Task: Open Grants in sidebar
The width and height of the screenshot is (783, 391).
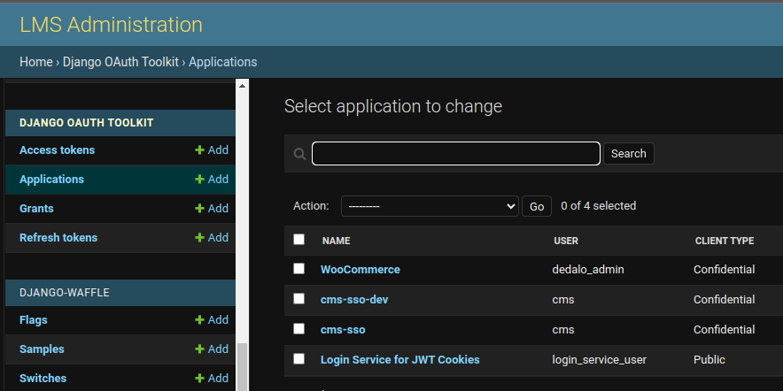Action: 36,209
